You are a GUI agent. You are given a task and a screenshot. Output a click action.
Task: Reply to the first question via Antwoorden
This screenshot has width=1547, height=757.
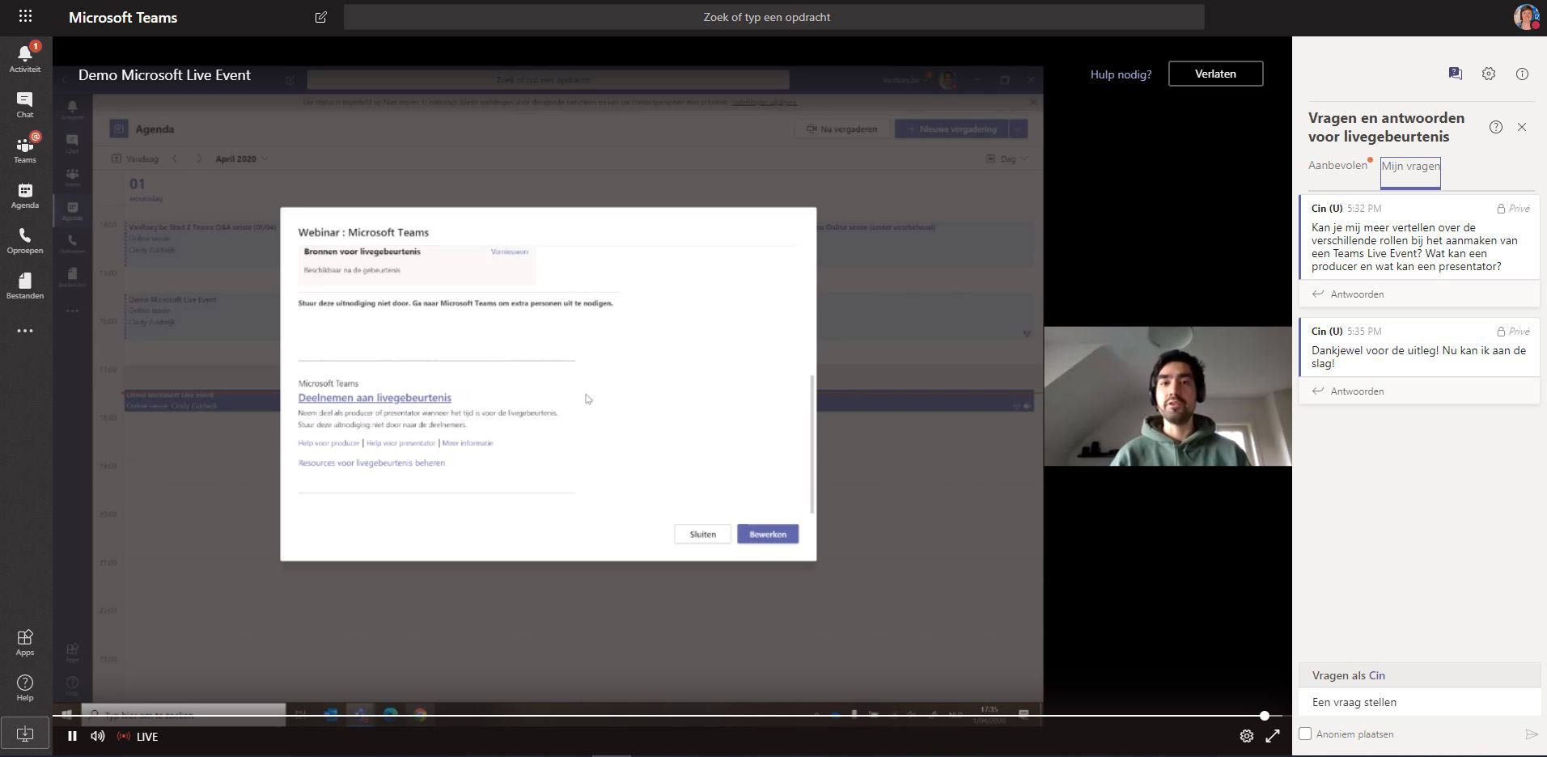[1357, 294]
